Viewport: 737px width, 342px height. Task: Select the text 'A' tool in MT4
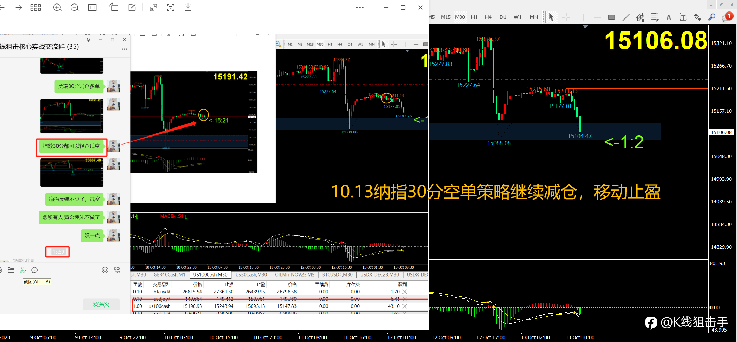(x=669, y=17)
